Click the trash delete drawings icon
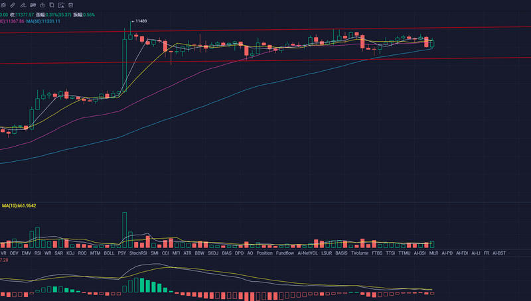Image resolution: width=531 pixels, height=301 pixels. [x=70, y=5]
